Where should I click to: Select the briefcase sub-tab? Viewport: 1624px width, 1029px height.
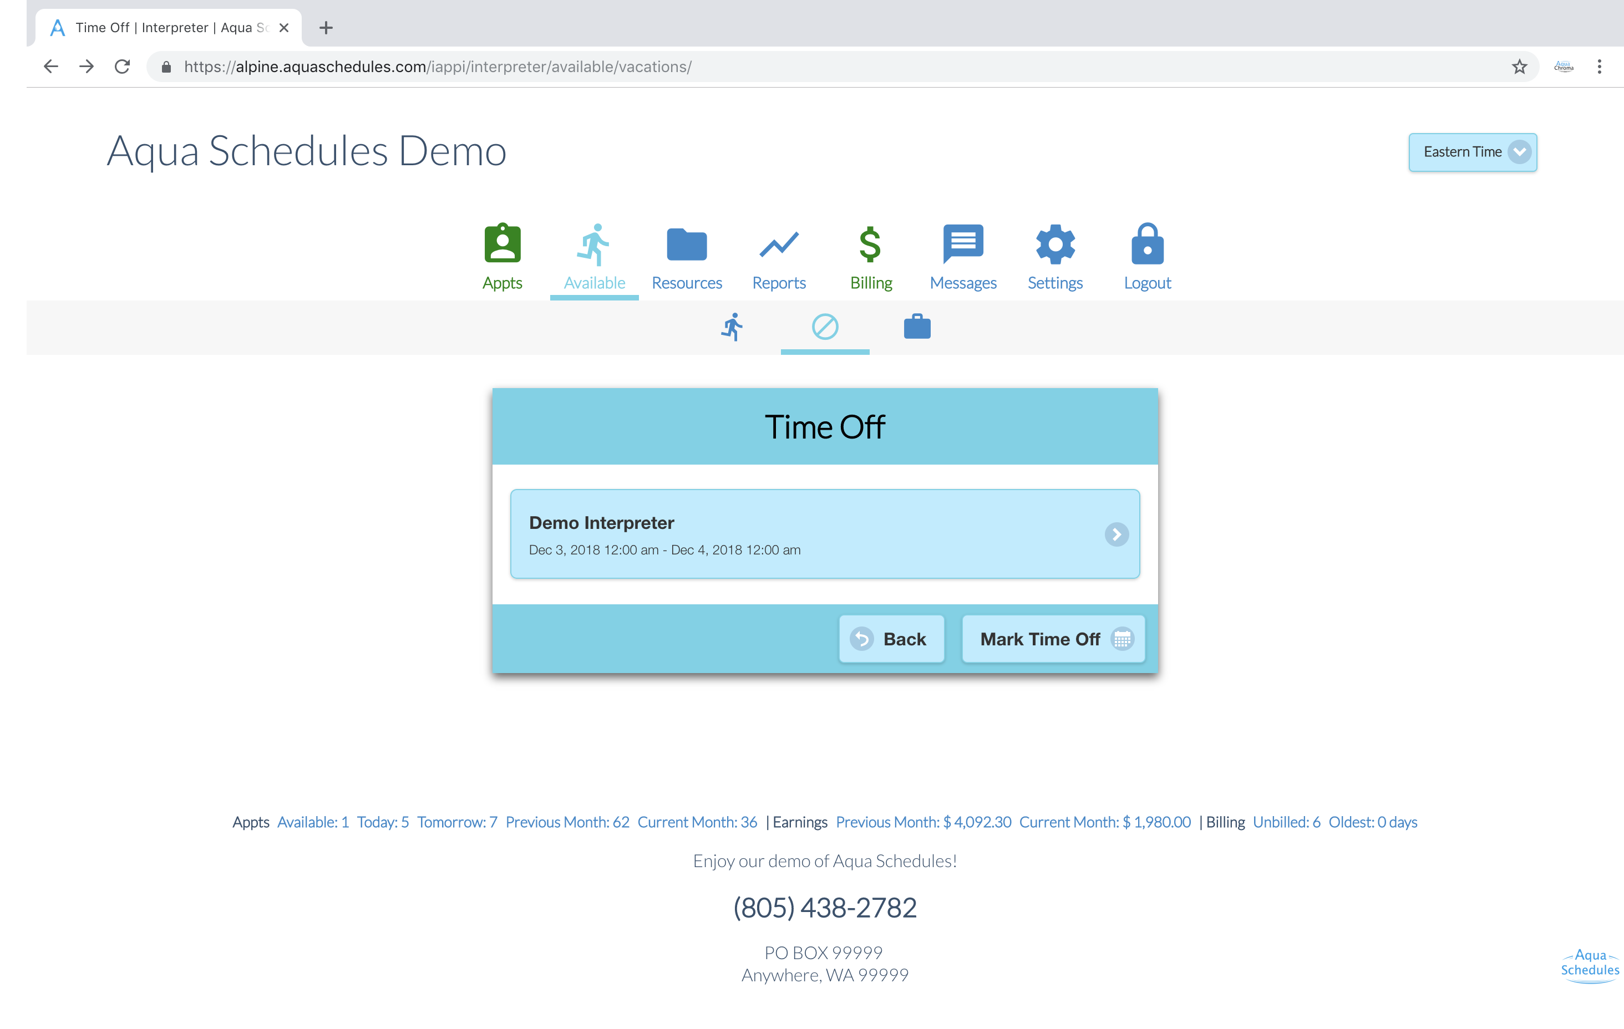pyautogui.click(x=917, y=327)
